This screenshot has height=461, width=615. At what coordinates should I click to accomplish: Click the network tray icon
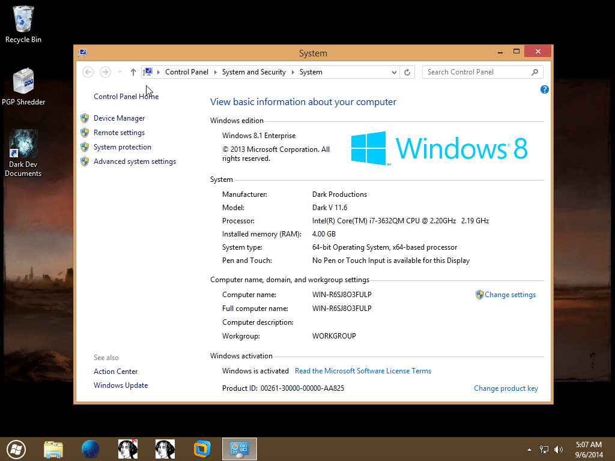(544, 450)
